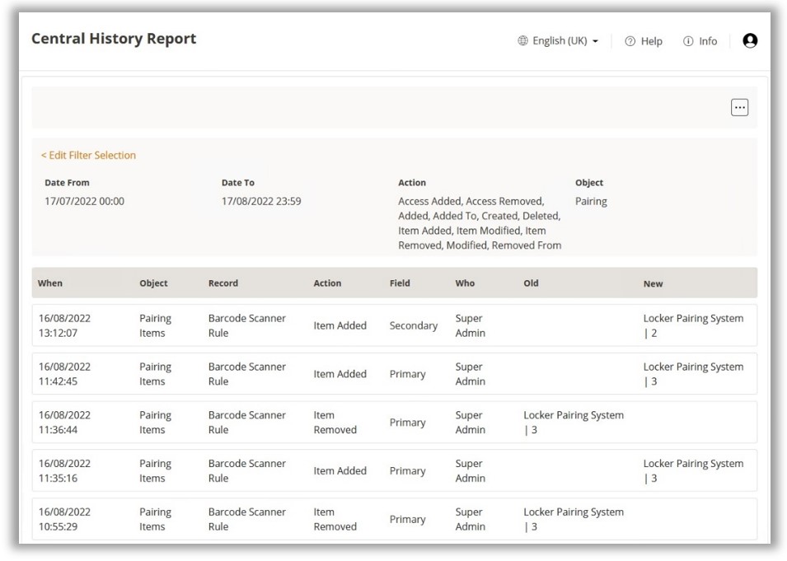Open the user profile avatar icon

749,41
